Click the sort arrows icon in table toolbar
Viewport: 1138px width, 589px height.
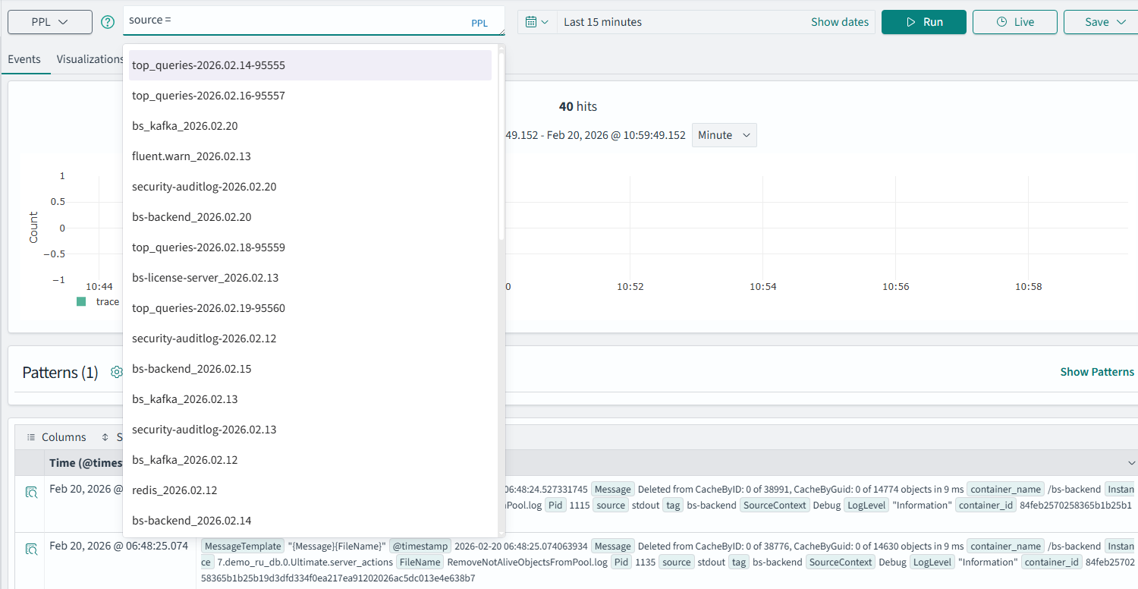pyautogui.click(x=105, y=437)
